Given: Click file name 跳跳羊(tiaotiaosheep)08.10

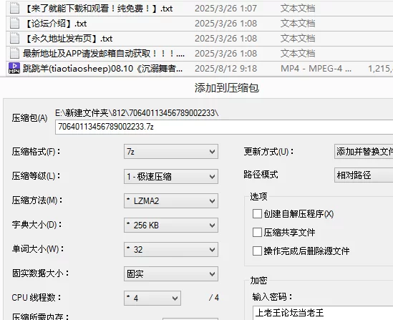Looking at the screenshot, I should coord(103,69).
